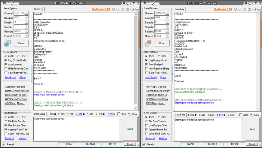This screenshot has width=262, height=148.
Task: Click the Cycle Time 1000 field in the left window
Action: (22, 134)
